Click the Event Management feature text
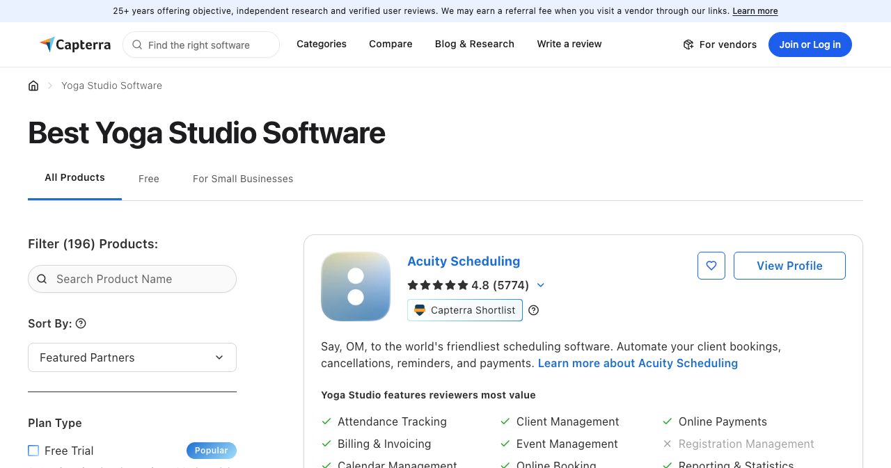Viewport: 891px width, 468px height. point(567,444)
